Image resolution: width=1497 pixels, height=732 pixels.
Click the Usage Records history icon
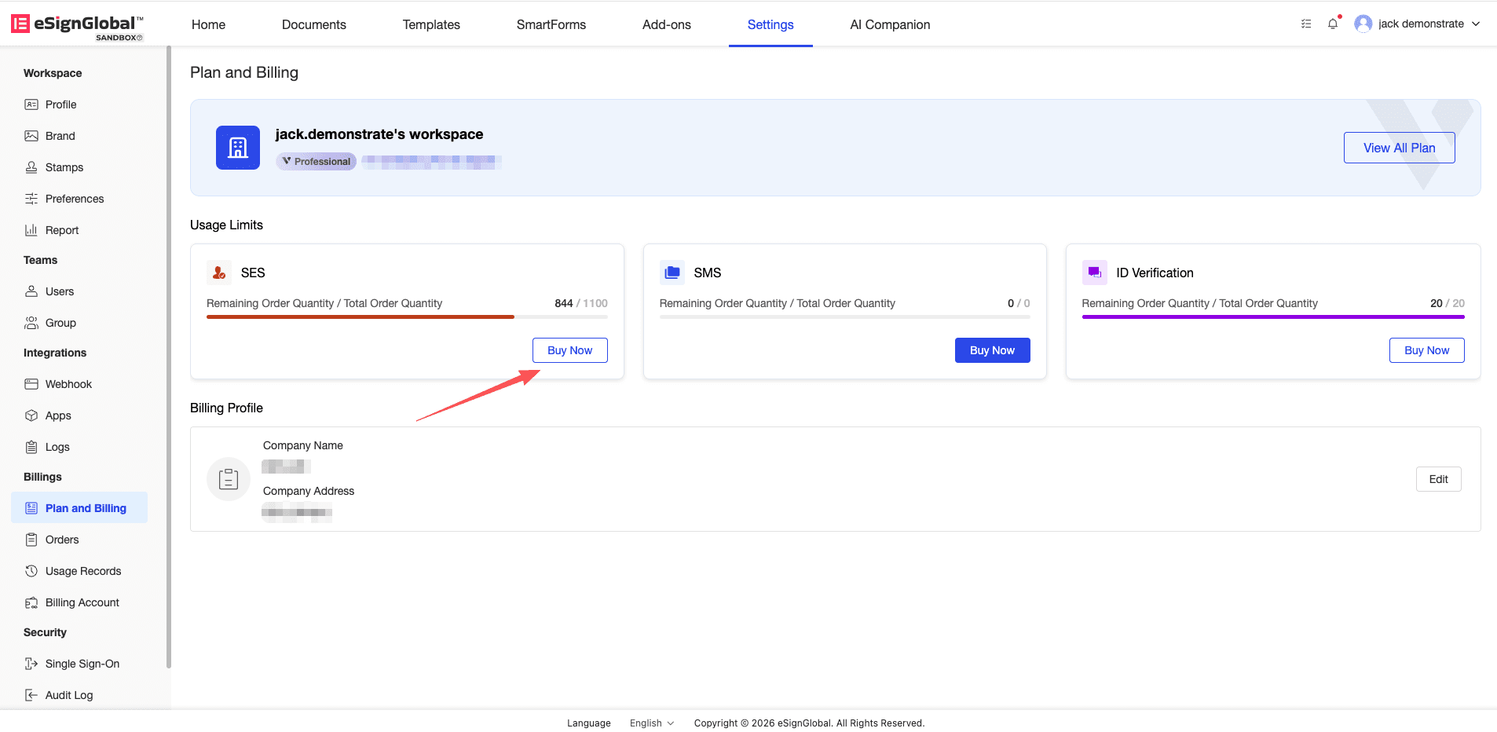(31, 571)
